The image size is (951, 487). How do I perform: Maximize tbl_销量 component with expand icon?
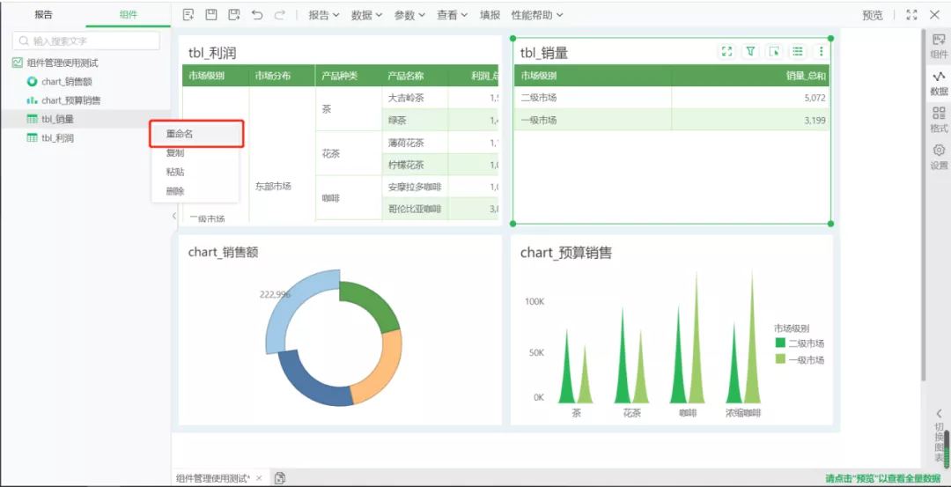726,52
